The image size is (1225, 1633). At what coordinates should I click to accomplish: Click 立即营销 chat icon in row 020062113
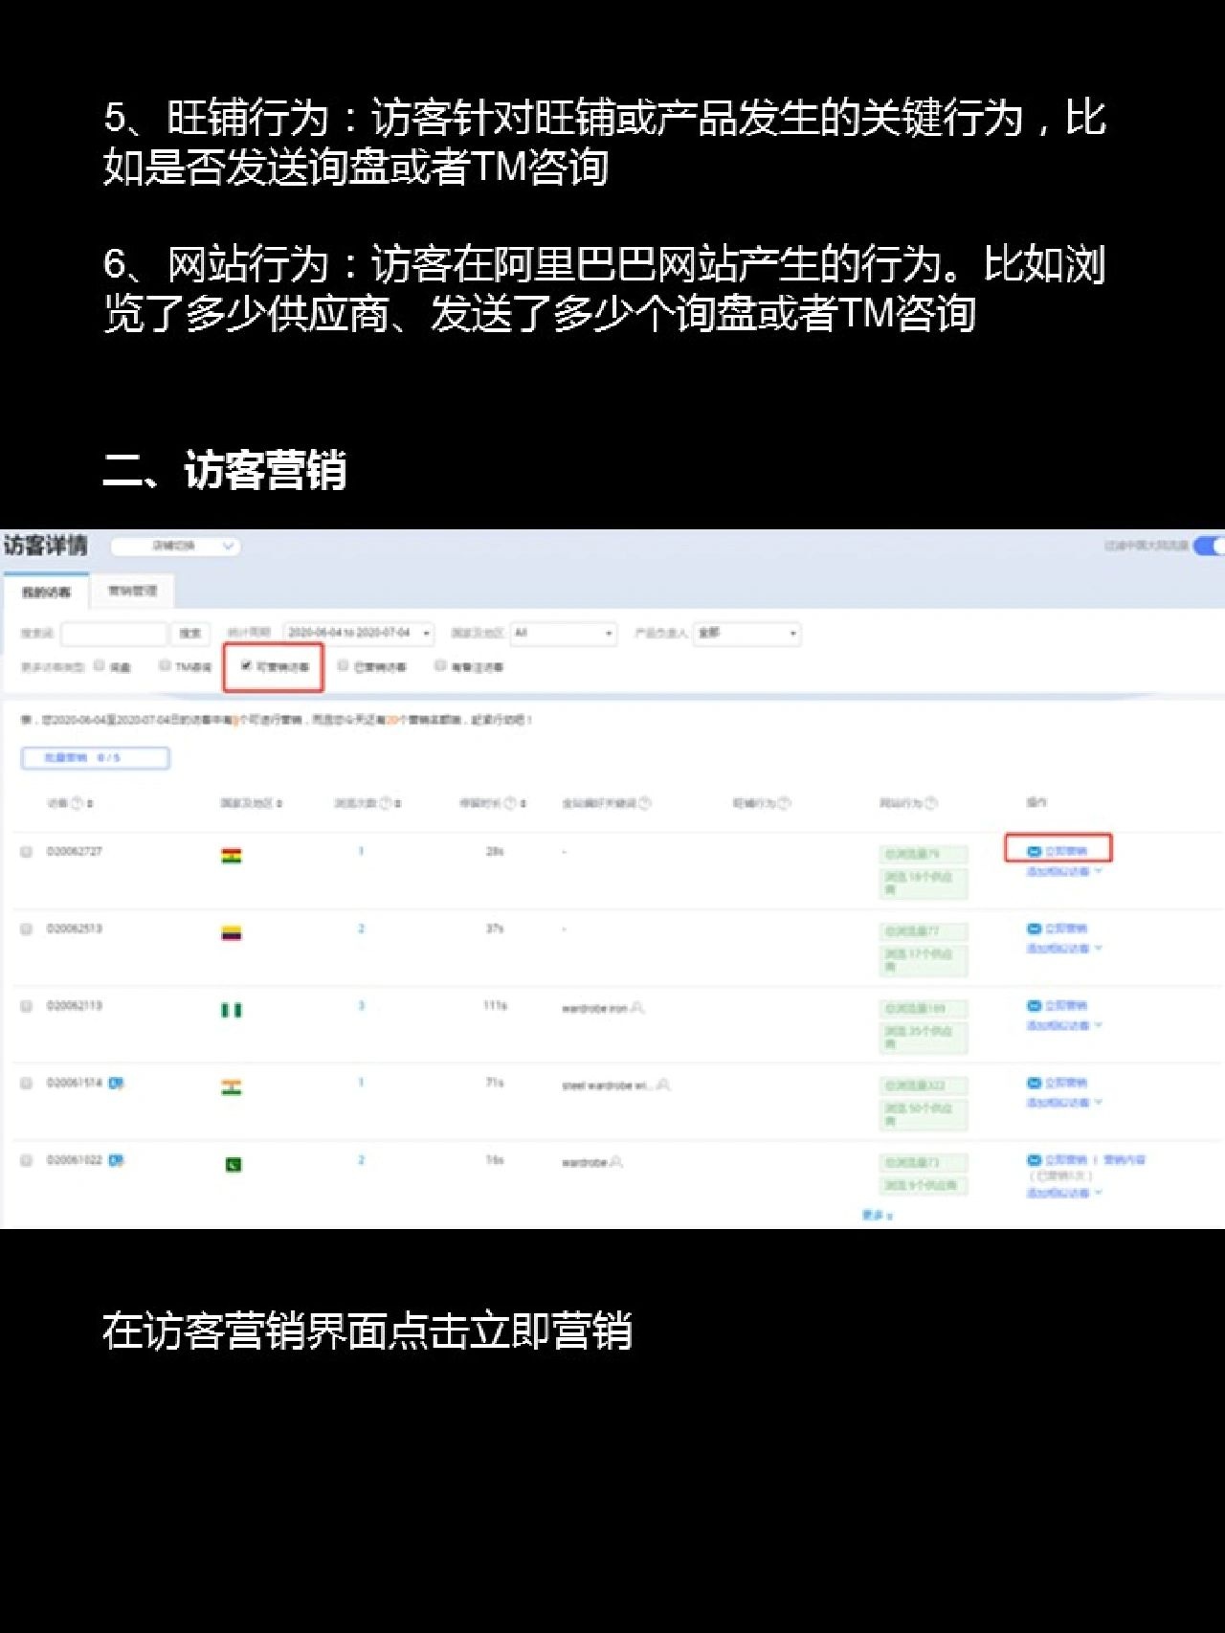point(1034,1006)
